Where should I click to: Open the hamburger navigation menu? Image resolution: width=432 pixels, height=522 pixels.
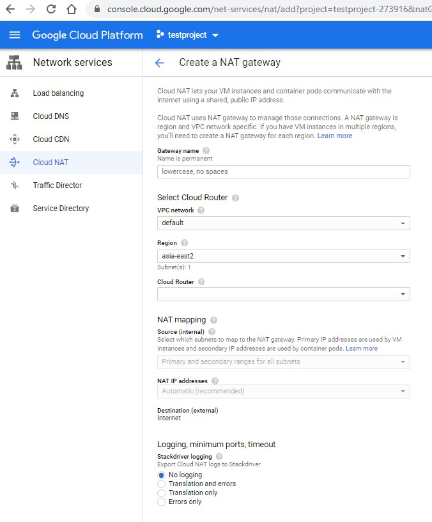click(15, 35)
